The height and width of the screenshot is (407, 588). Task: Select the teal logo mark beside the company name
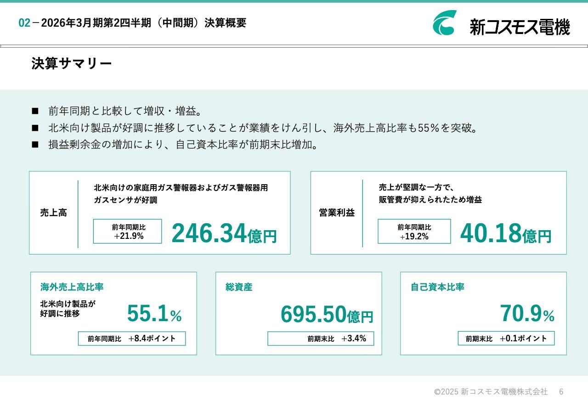pyautogui.click(x=444, y=22)
